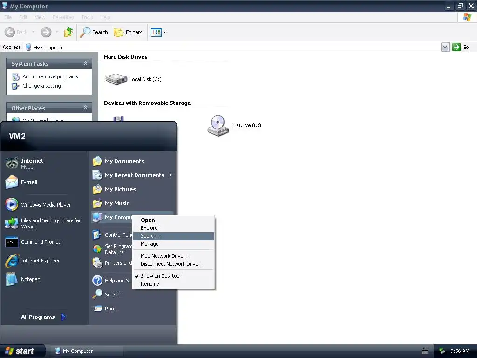Screen dimensions: 477x358
Task: Expand My Recent Documents submenu arrow
Action: [170, 175]
